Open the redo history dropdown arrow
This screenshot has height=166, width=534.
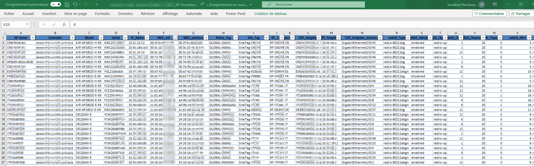pos(91,5)
